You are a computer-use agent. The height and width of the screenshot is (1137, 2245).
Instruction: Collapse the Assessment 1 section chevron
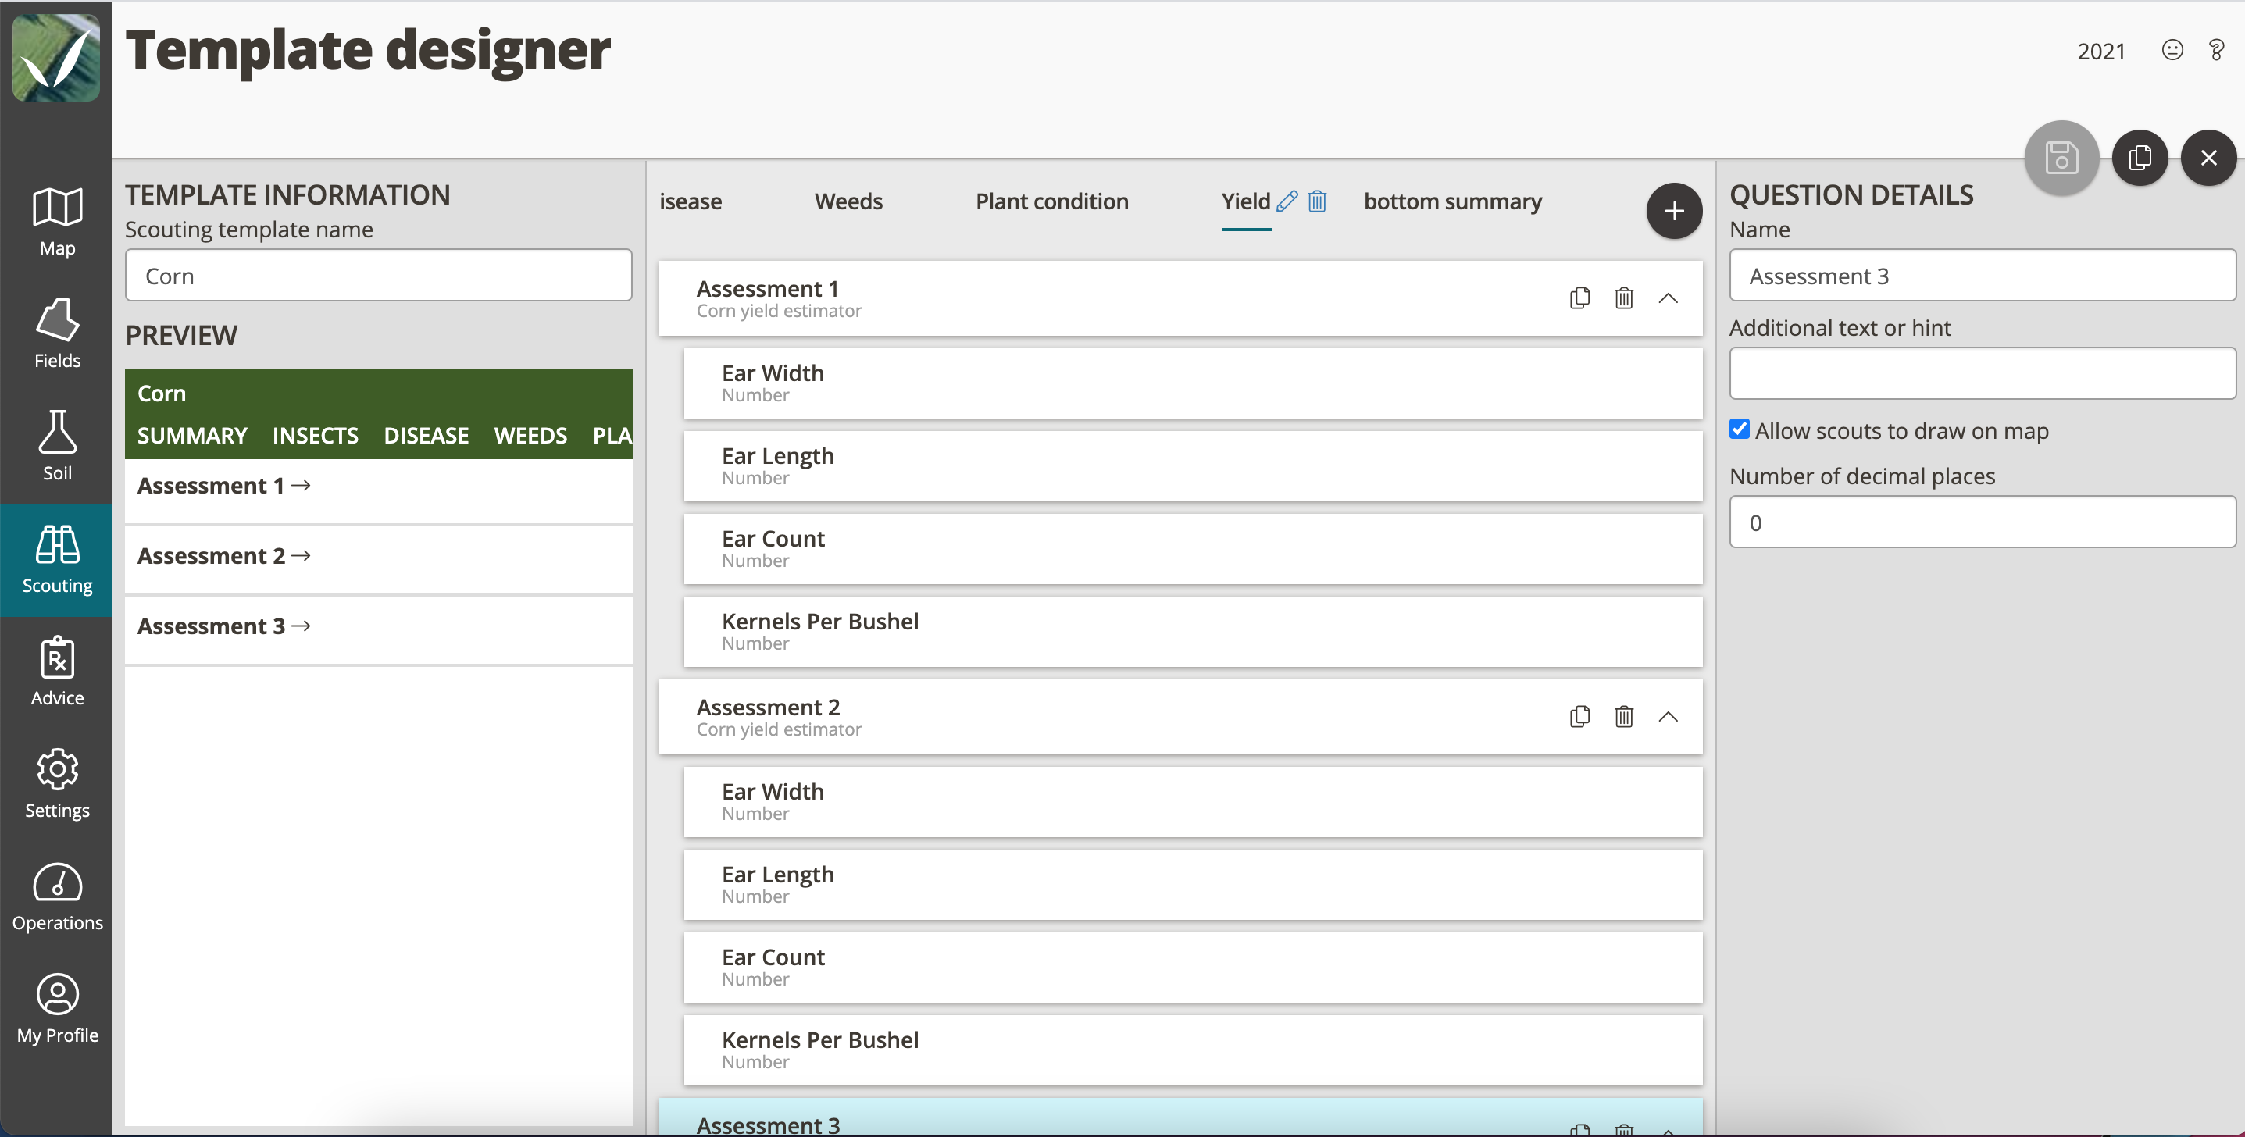pyautogui.click(x=1667, y=298)
